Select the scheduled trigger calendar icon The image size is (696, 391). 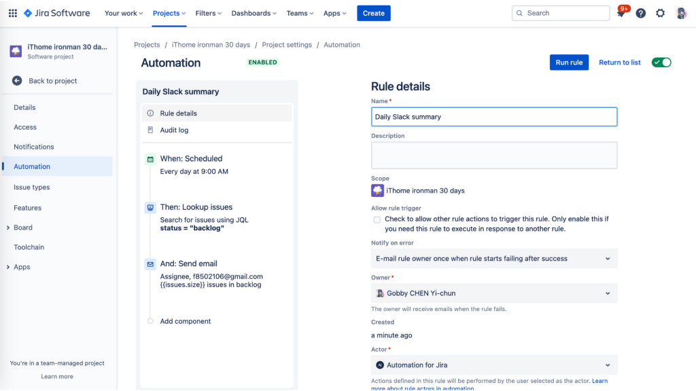coord(150,159)
